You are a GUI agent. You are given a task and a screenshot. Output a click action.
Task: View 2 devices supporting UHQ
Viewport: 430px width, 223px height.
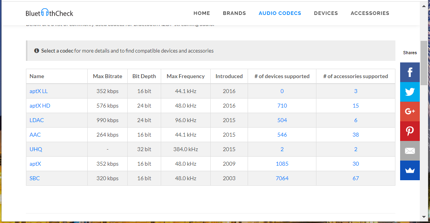point(282,149)
